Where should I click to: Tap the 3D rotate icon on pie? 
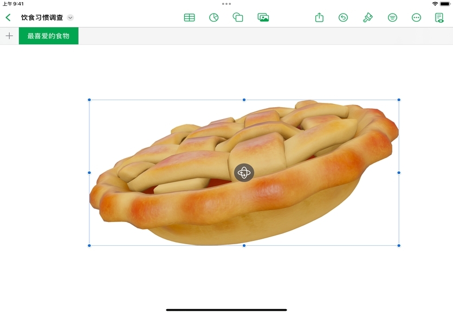pyautogui.click(x=244, y=173)
